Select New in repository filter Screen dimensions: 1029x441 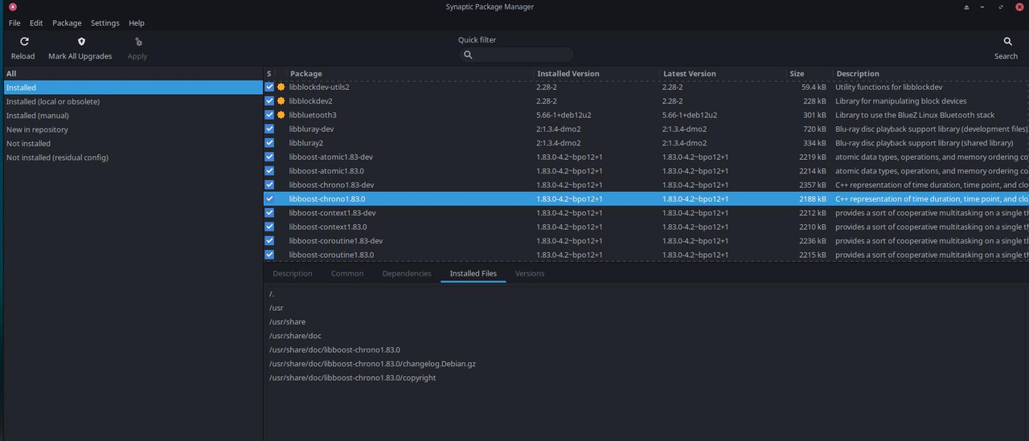[132, 129]
